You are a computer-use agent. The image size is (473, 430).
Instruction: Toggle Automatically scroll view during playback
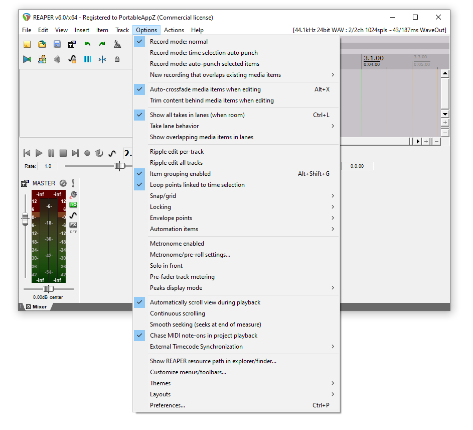coord(236,302)
